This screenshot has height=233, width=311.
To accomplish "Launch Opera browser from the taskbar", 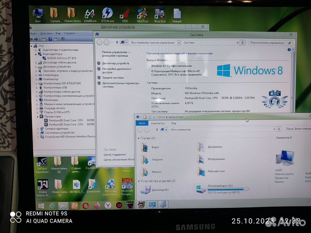I will click(x=86, y=206).
